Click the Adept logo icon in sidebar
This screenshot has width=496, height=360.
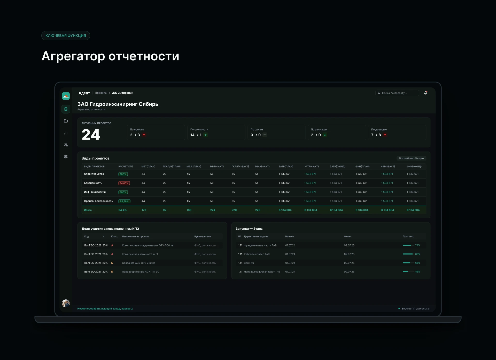(x=66, y=96)
